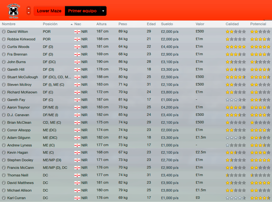Open info icon for D.J. Canavan
Viewport: 272px width, 202px height.
click(x=4, y=115)
